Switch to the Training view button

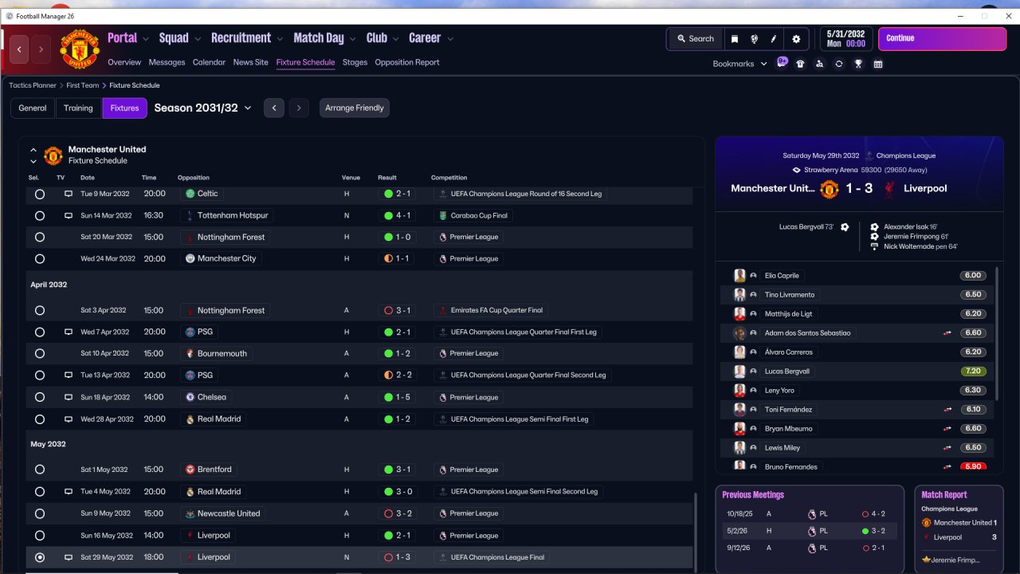pos(78,108)
